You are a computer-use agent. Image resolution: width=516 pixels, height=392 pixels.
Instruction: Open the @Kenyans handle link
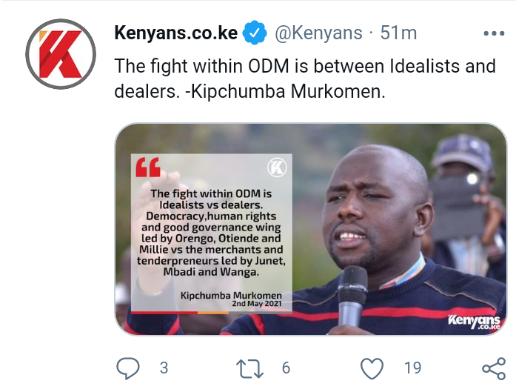point(318,33)
